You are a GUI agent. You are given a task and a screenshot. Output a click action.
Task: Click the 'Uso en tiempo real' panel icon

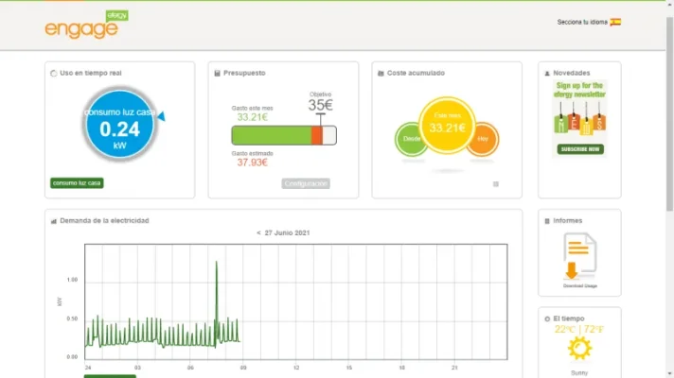[x=54, y=74]
